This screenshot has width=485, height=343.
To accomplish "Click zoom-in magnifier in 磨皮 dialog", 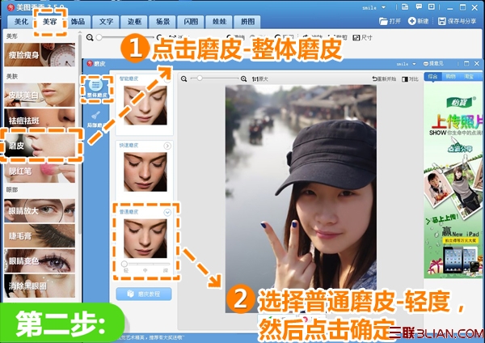I will pyautogui.click(x=244, y=79).
